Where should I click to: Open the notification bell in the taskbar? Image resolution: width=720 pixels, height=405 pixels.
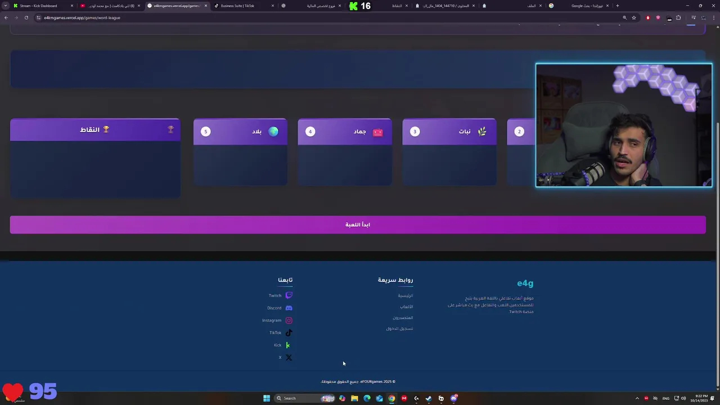coord(712,398)
